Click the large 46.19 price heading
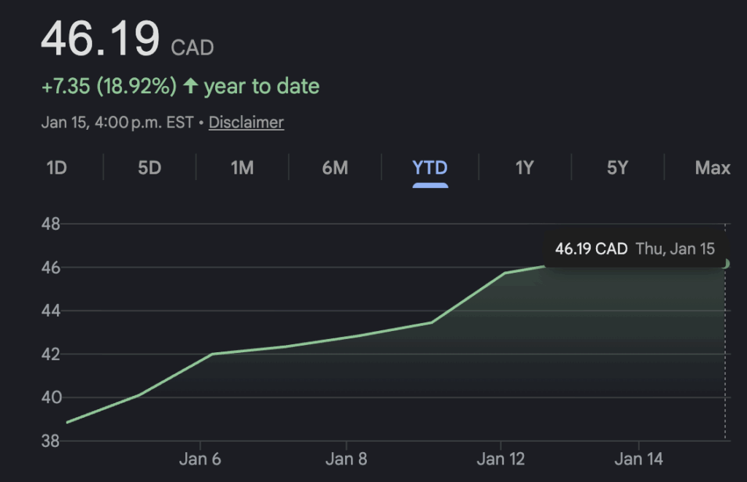The image size is (747, 482). tap(100, 39)
